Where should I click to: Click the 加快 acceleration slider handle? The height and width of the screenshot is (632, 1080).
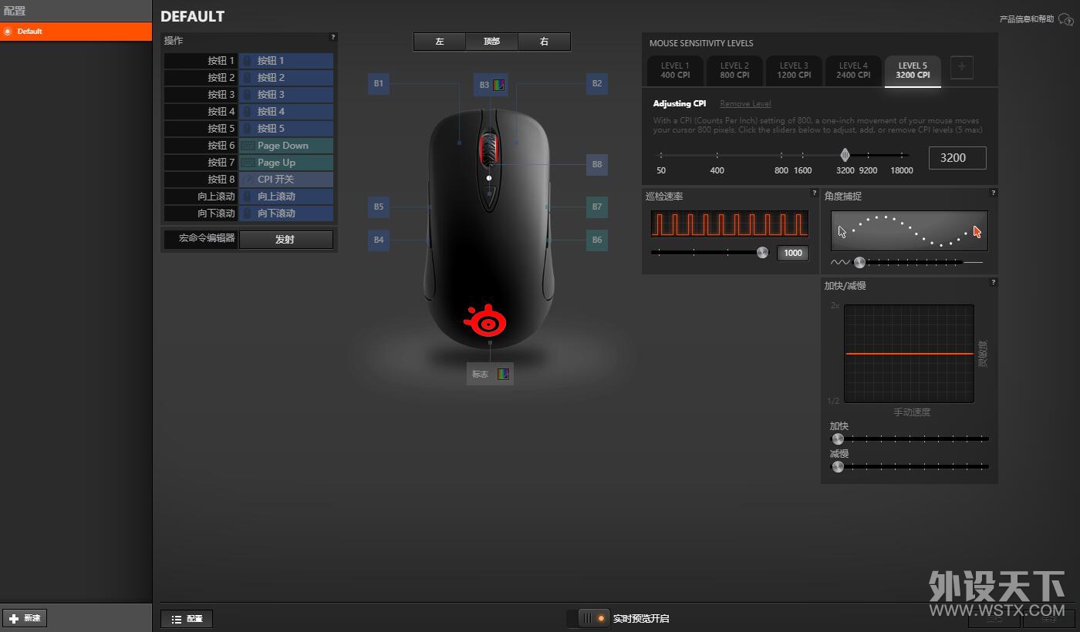click(x=838, y=439)
